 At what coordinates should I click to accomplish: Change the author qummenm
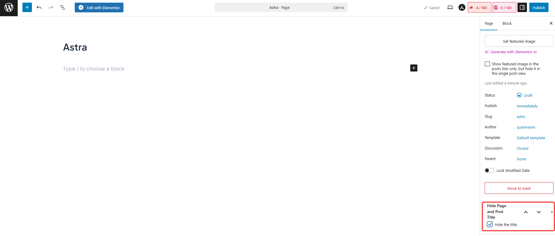coord(526,127)
